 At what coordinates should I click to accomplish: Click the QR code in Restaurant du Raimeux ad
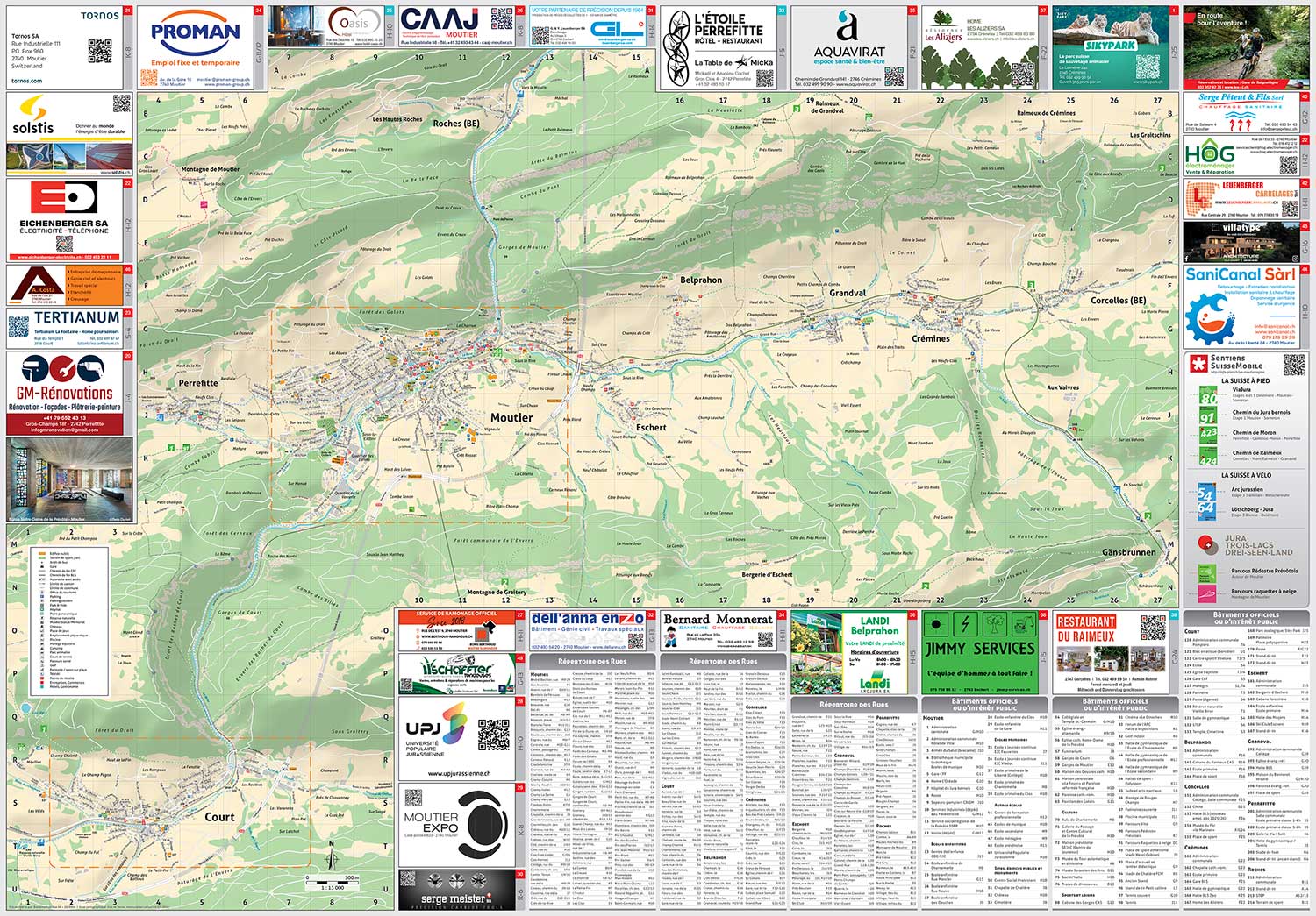pos(1154,628)
